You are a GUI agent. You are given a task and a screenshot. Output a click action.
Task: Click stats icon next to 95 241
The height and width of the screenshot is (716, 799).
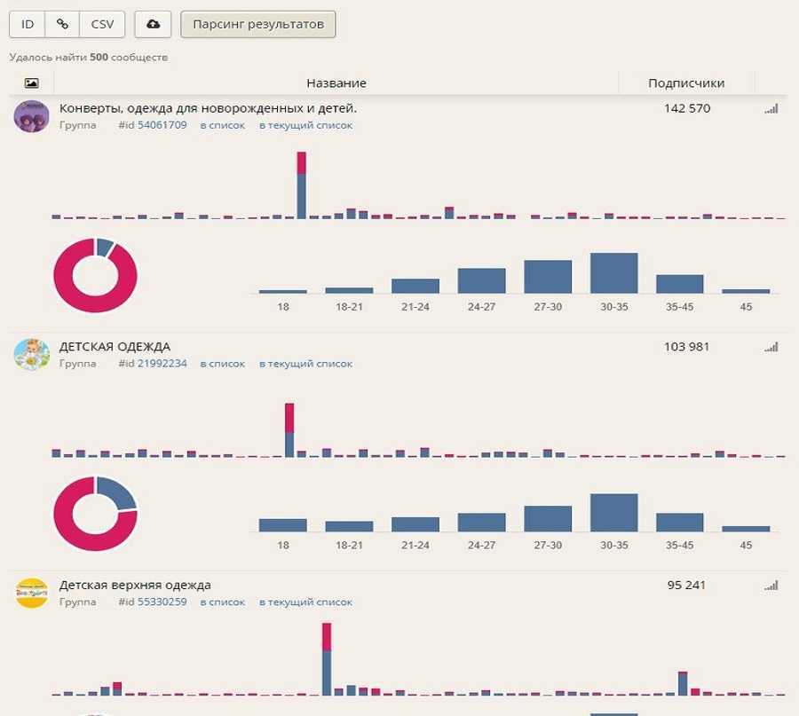pos(771,585)
